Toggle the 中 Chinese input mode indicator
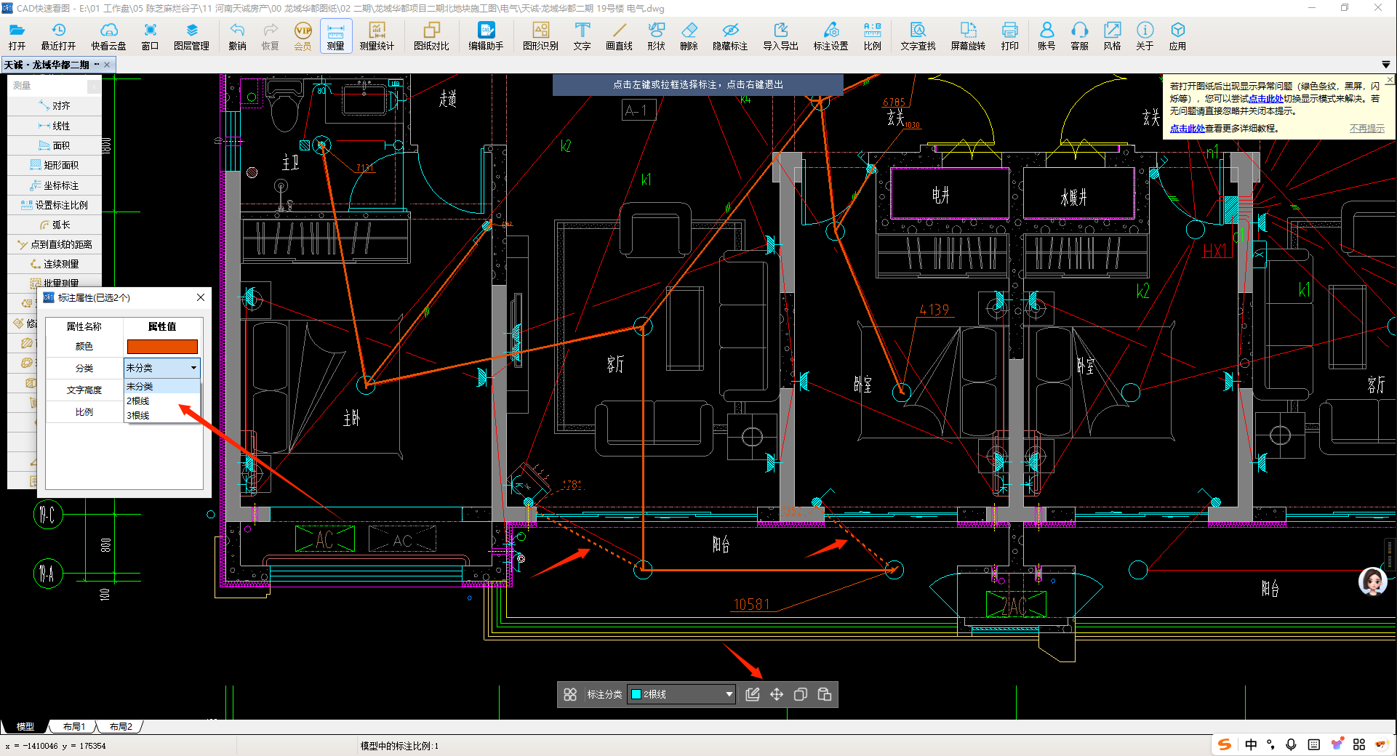This screenshot has width=1397, height=756. (x=1251, y=744)
